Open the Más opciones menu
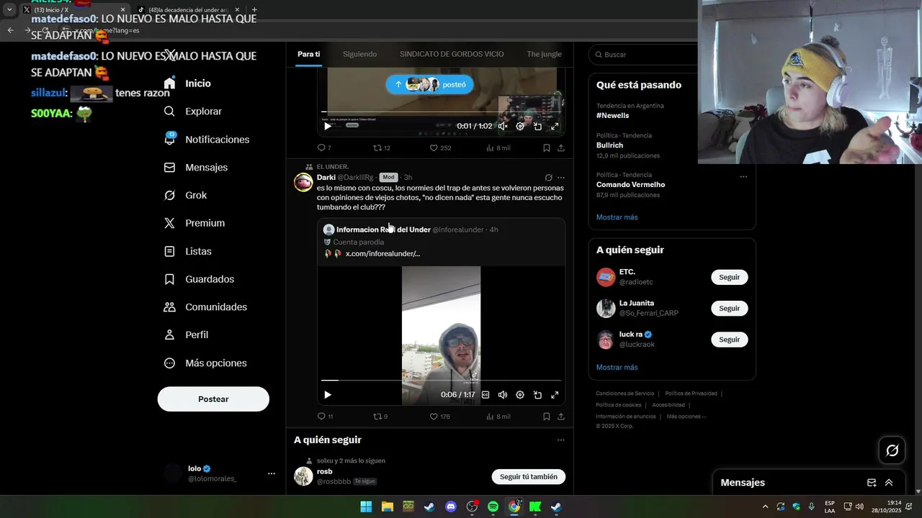Image resolution: width=922 pixels, height=518 pixels. [x=205, y=363]
